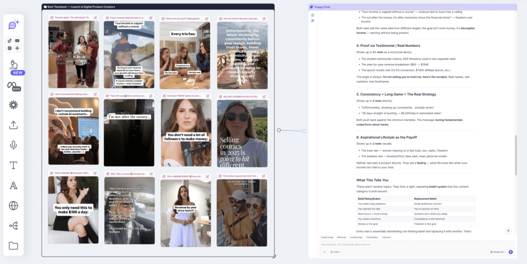Open link icon on 'SELLING COURSES IN 2025' reel
The image size is (527, 264).
tap(264, 96)
